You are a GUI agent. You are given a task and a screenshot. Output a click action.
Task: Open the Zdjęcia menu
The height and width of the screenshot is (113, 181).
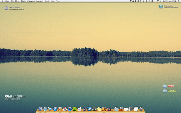pos(23,1)
